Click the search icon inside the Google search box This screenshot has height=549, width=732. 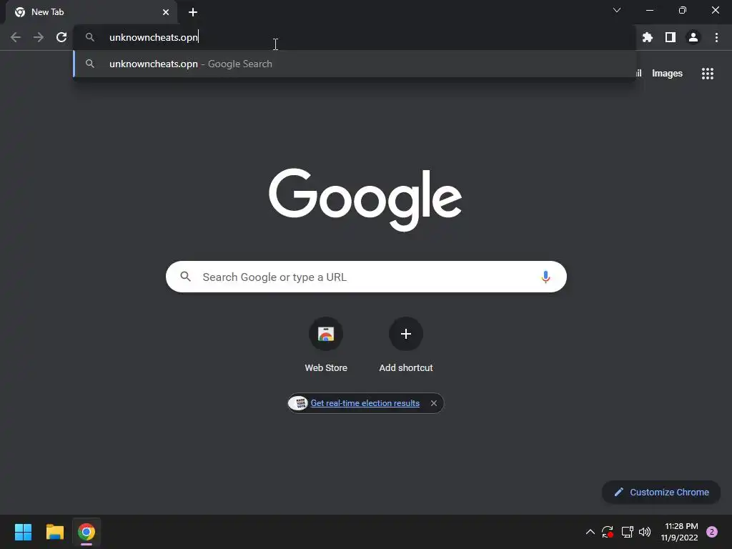[185, 277]
